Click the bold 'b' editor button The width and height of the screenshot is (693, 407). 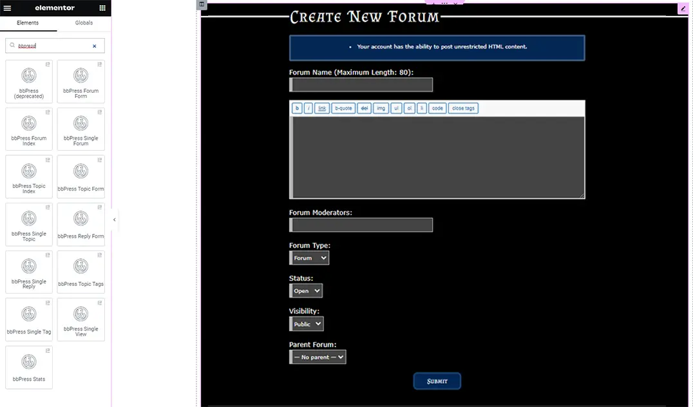click(x=297, y=108)
